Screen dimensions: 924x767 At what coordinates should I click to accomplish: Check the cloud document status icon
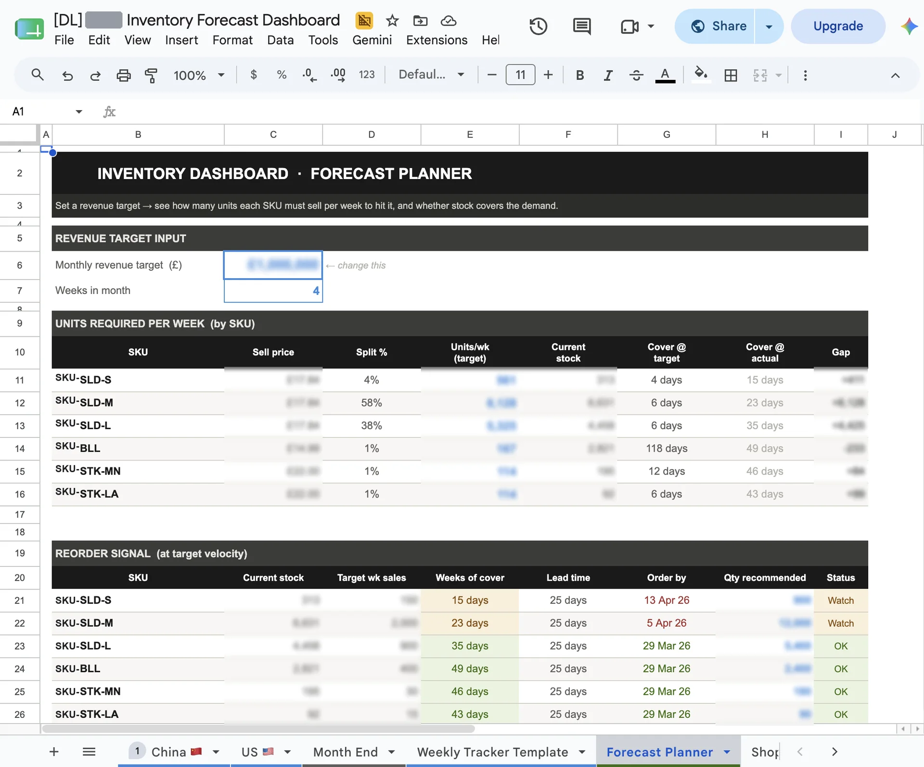[x=449, y=20]
